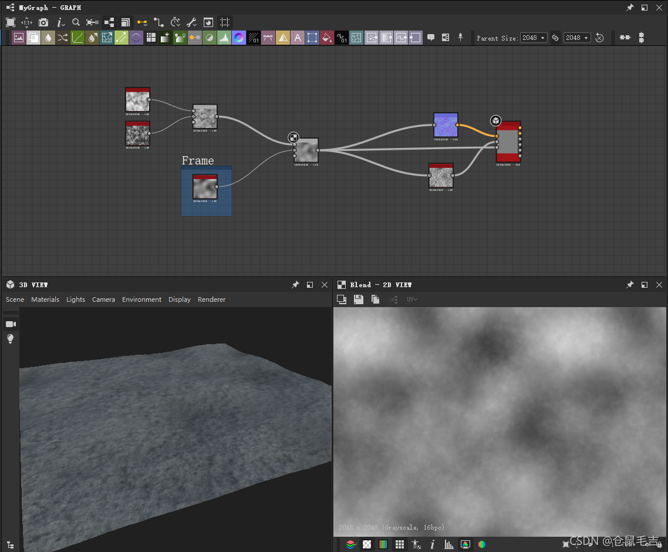Open wrench tools dropdown in graph

pos(192,22)
